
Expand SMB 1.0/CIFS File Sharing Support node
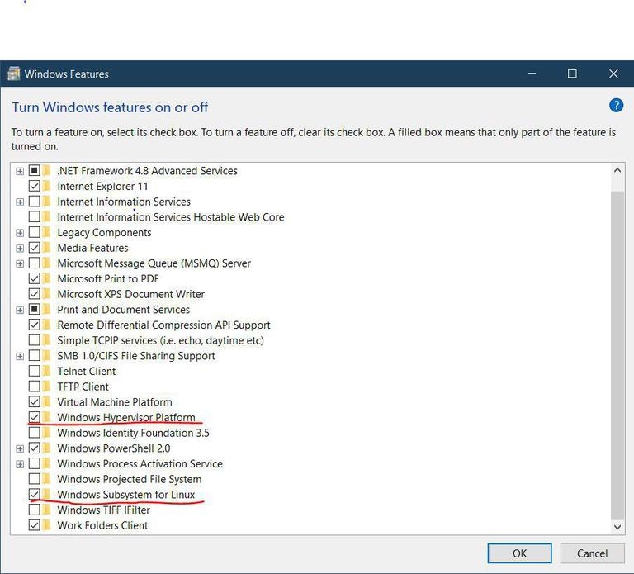[20, 356]
